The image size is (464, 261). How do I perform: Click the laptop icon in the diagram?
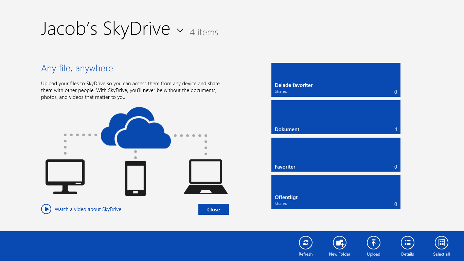pyautogui.click(x=206, y=177)
